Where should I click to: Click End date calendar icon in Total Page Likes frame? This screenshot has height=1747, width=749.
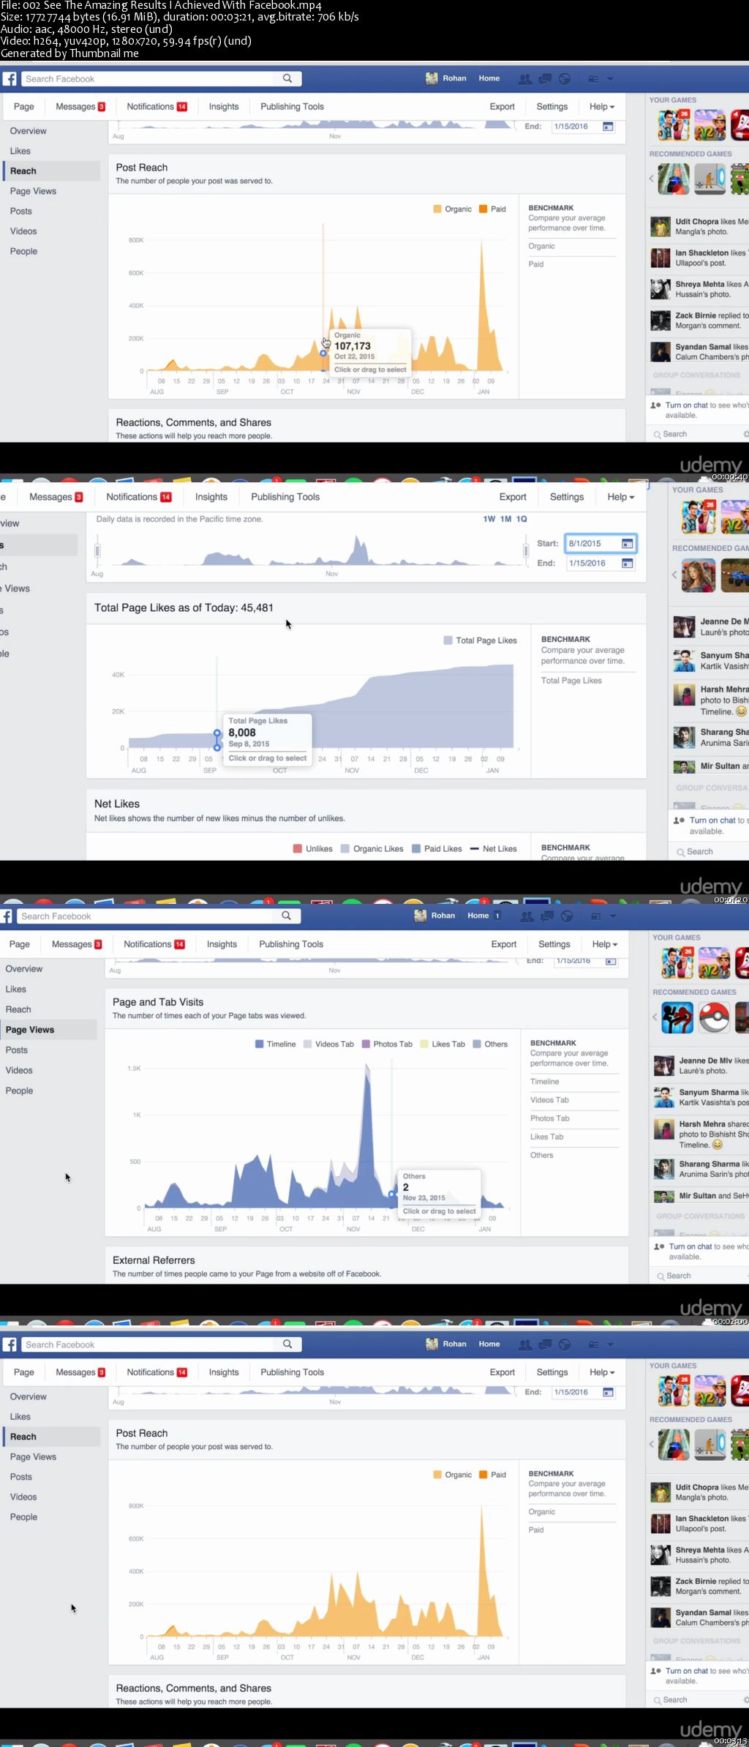tap(627, 563)
